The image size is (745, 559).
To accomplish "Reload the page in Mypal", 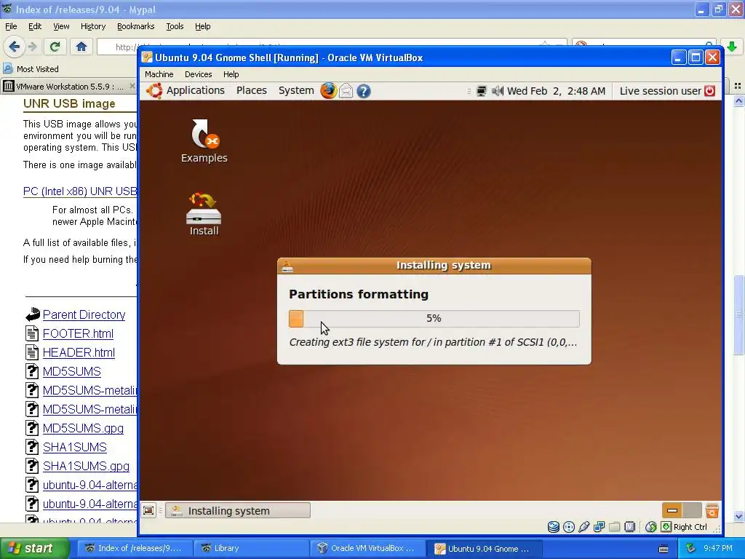I will 55,47.
